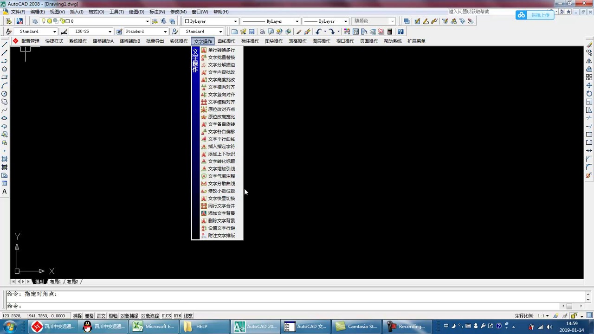The width and height of the screenshot is (594, 334).
Task: Open the multileader style Standard dropdown
Action: tap(201, 32)
